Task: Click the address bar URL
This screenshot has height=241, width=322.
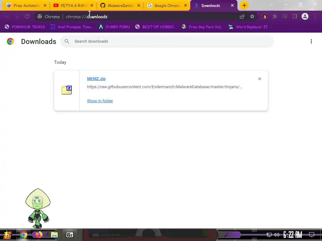Action: tap(86, 17)
